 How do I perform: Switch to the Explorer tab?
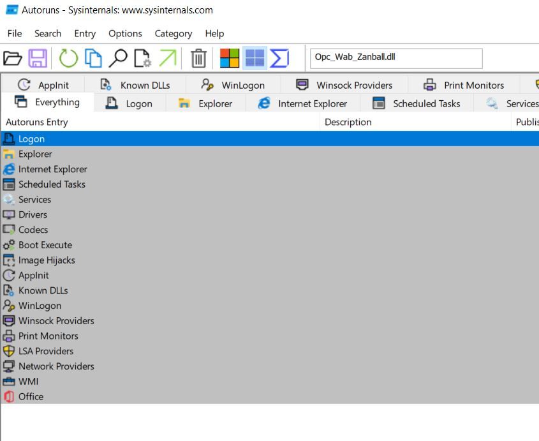[x=205, y=103]
